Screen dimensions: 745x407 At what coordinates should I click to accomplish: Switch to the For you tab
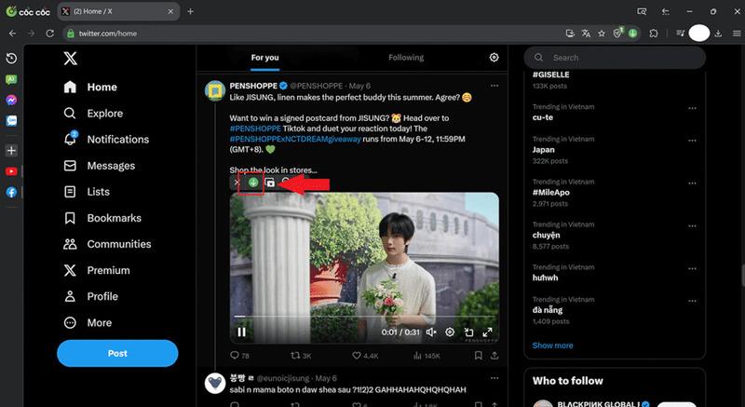(264, 58)
